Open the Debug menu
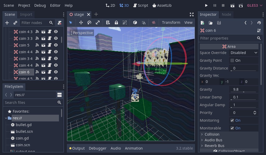 (40, 5)
